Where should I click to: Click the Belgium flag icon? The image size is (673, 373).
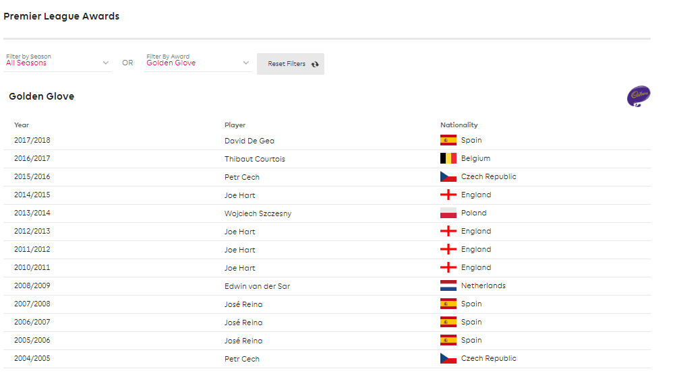[x=448, y=159]
